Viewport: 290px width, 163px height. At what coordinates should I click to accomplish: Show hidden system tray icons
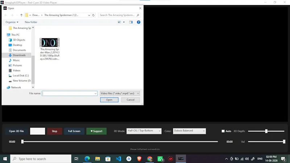pos(226,159)
